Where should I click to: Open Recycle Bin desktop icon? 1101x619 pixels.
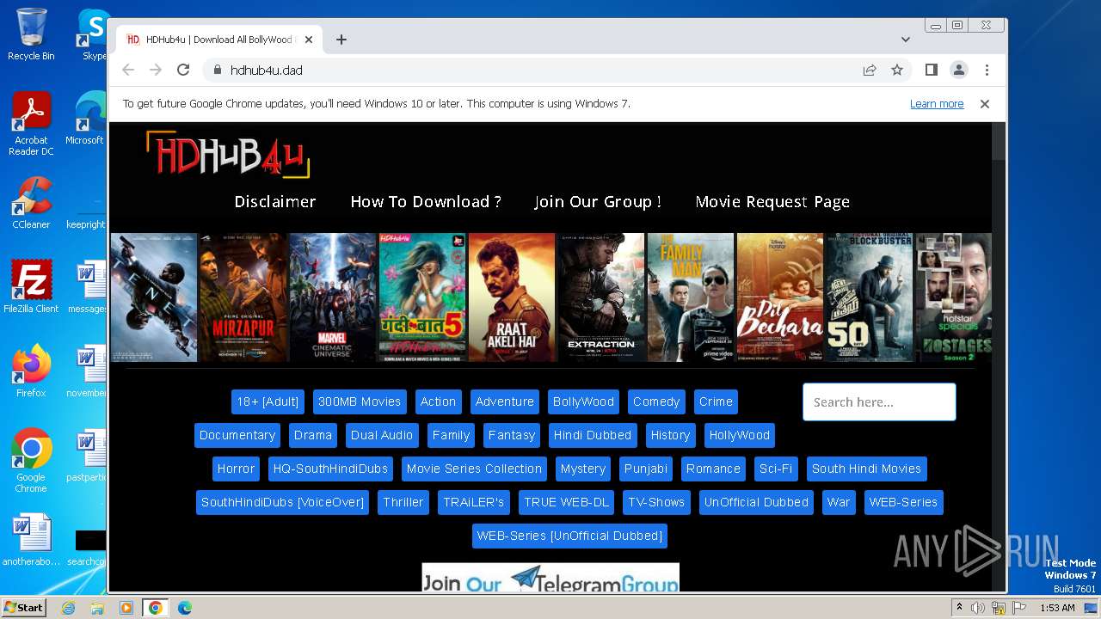31,34
